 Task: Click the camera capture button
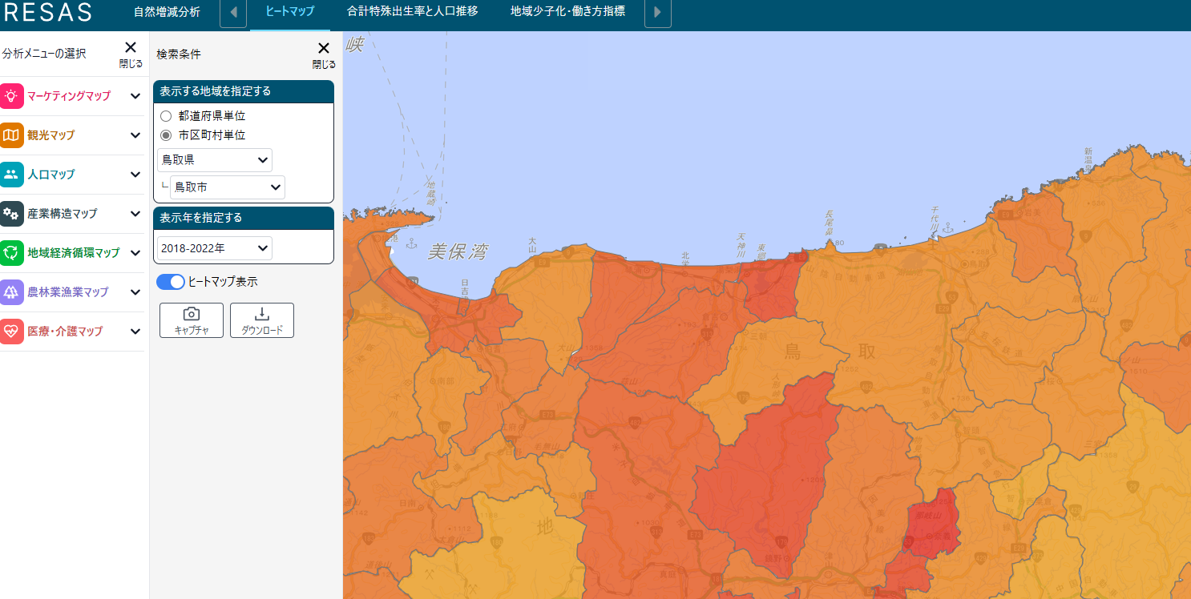pyautogui.click(x=192, y=320)
